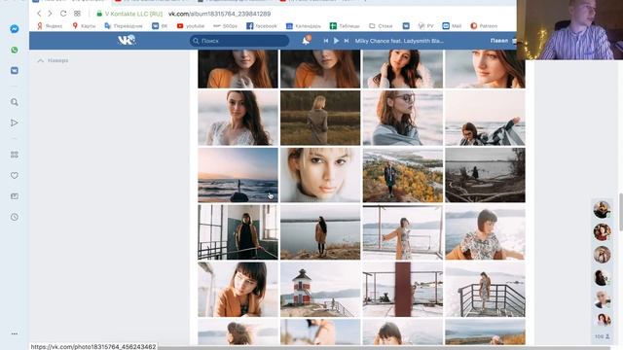Play the current track in VK header
The height and width of the screenshot is (350, 623).
pos(336,41)
